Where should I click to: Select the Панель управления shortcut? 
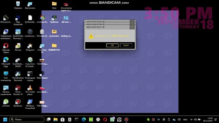coord(6,90)
